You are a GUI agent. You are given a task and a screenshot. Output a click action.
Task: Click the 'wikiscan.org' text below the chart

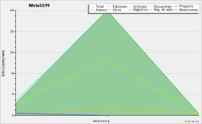(x=101, y=121)
